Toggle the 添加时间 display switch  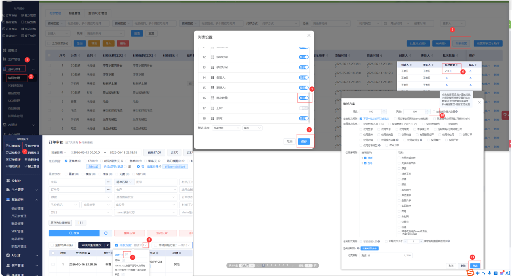tap(303, 57)
